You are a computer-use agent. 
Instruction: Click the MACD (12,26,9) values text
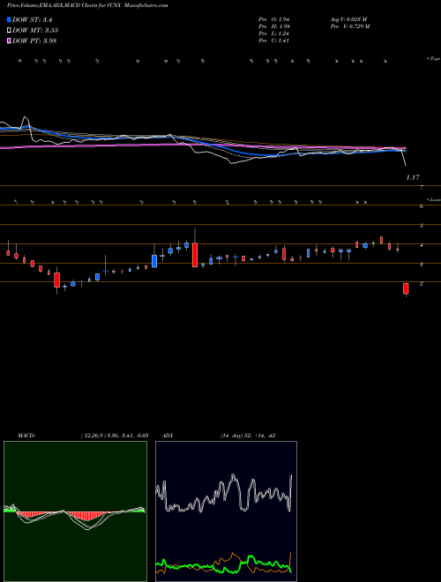tap(115, 436)
